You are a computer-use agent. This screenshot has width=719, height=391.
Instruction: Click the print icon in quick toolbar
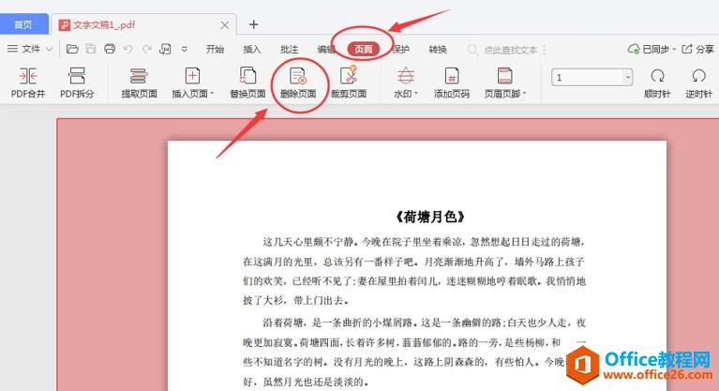click(x=110, y=49)
